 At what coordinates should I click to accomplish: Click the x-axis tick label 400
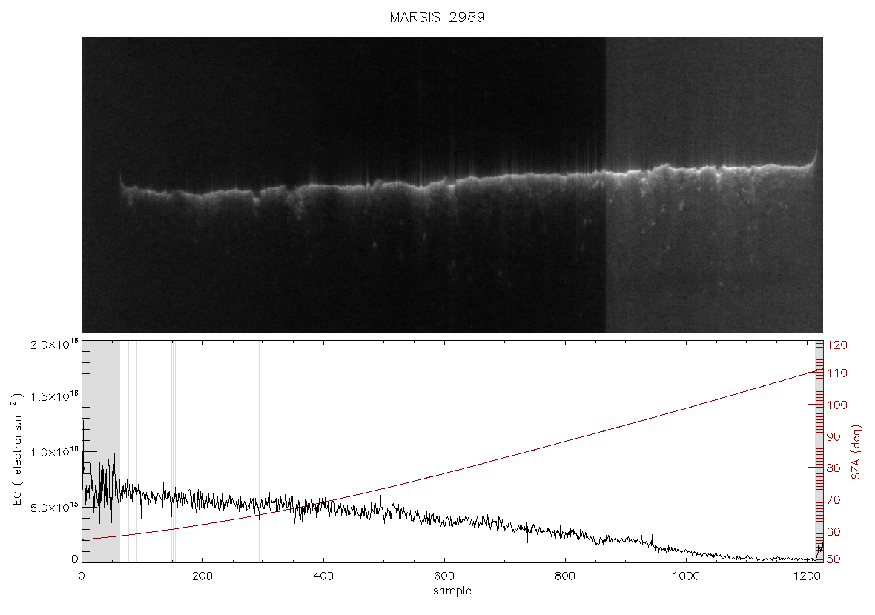coord(323,576)
